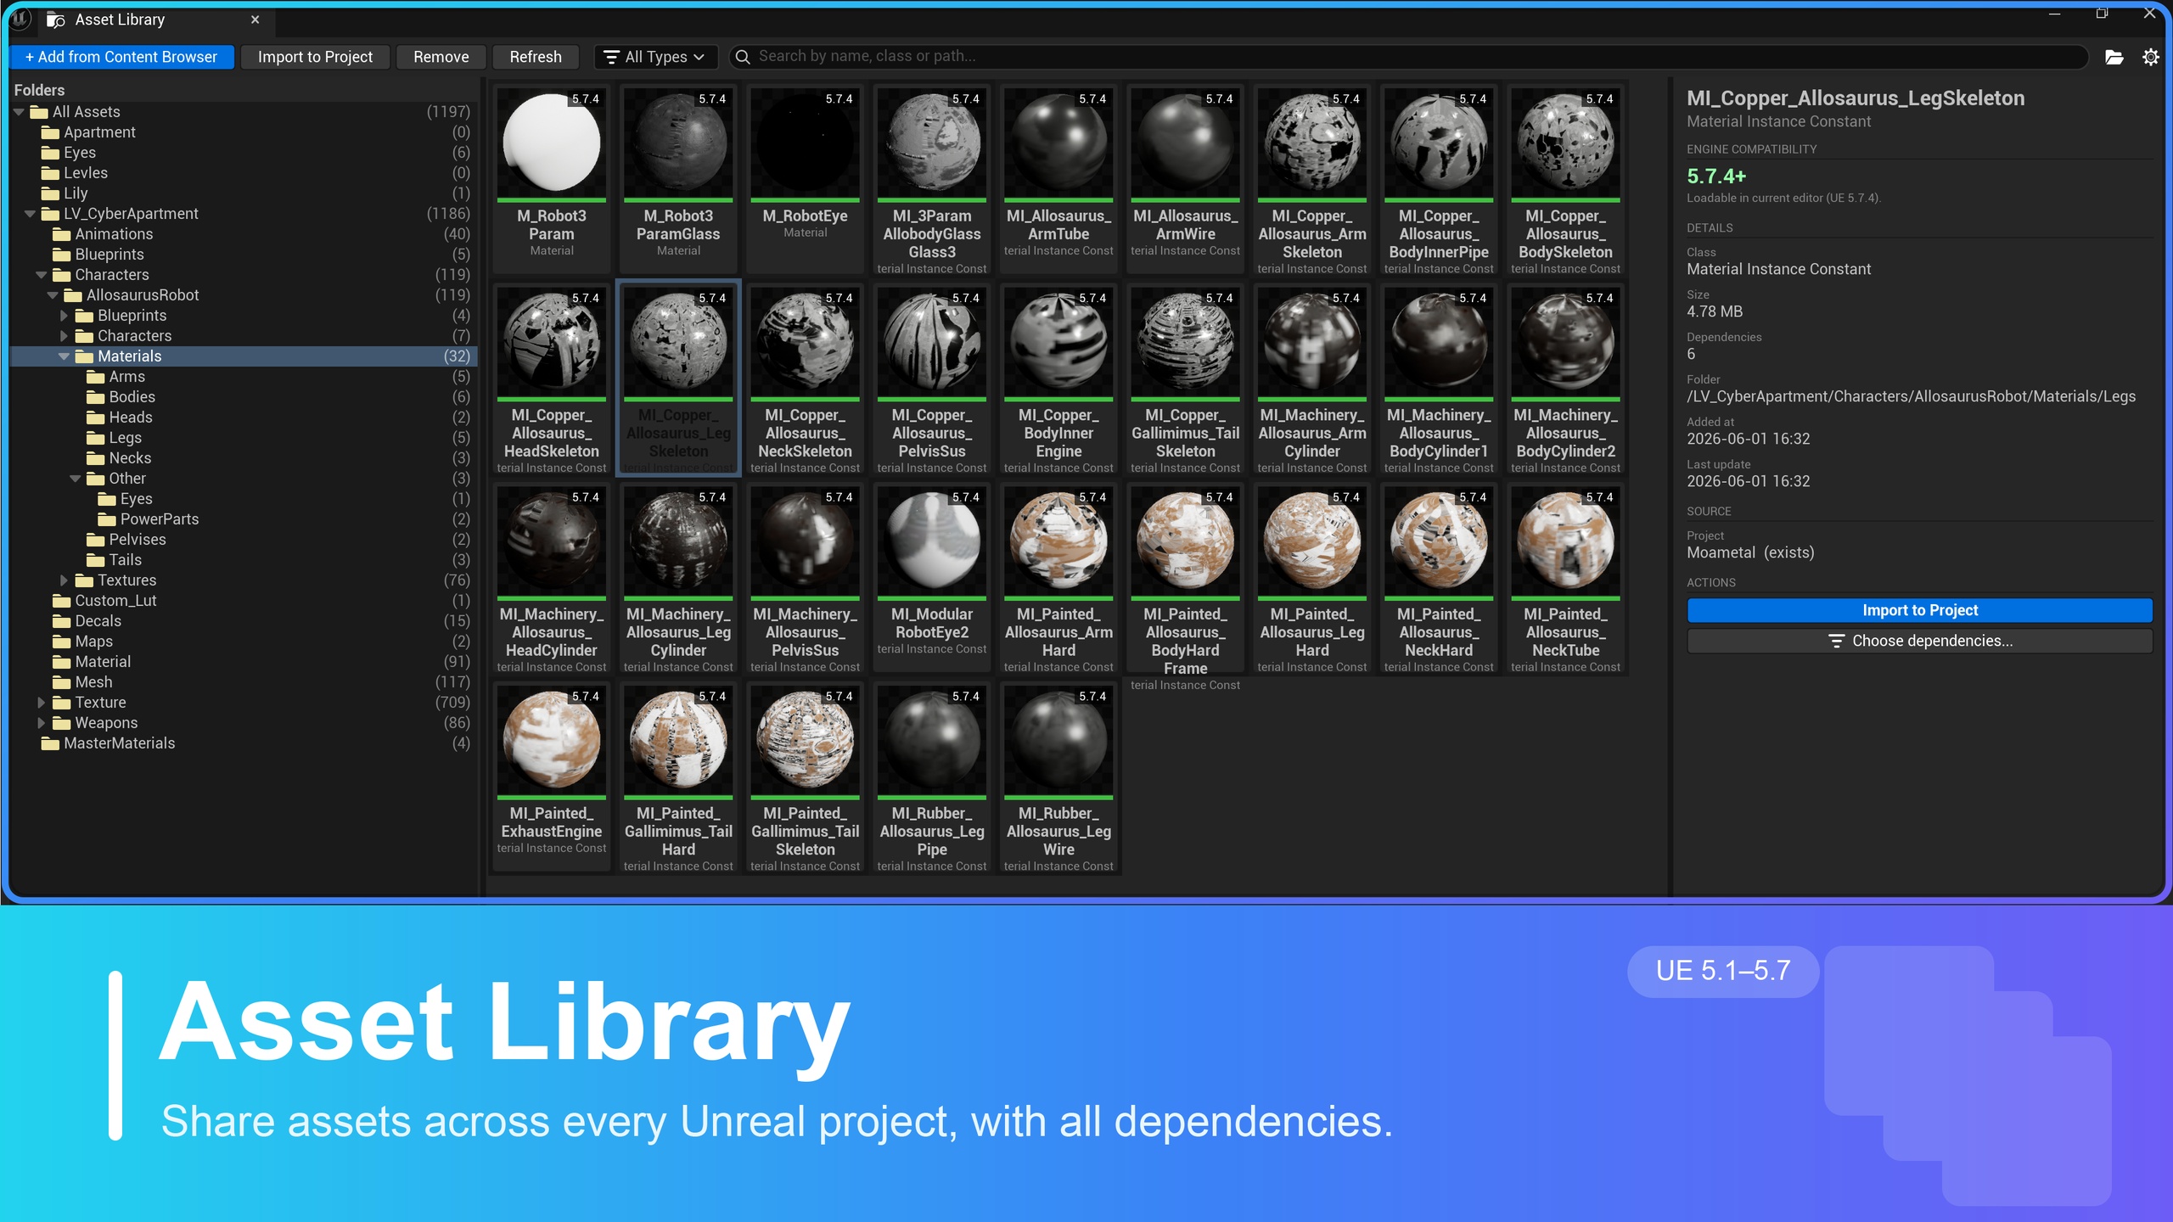Collapse the AllosaurusRobot folder

[x=53, y=295]
